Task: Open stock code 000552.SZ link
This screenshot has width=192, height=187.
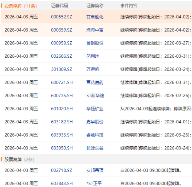Action: [61, 17]
